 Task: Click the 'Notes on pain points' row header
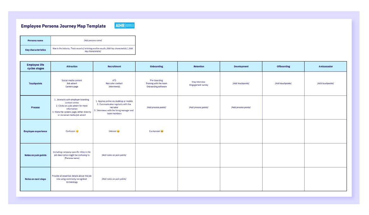[35, 155]
